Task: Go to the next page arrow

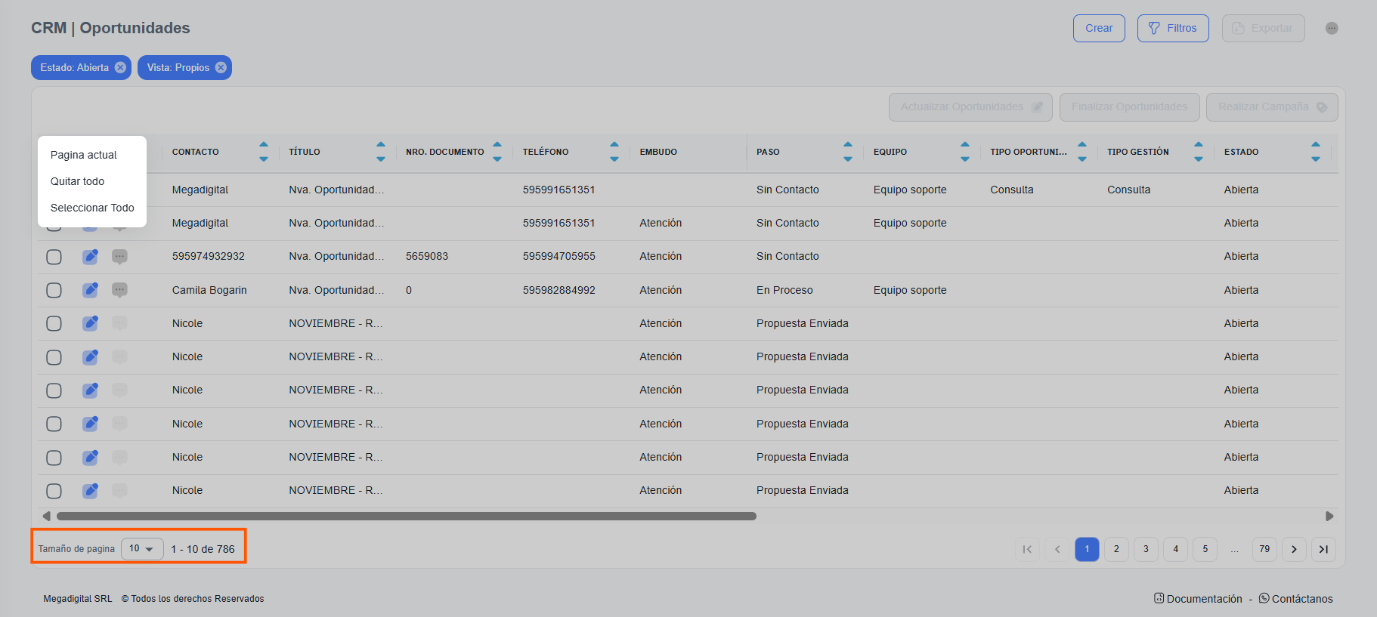Action: tap(1294, 549)
